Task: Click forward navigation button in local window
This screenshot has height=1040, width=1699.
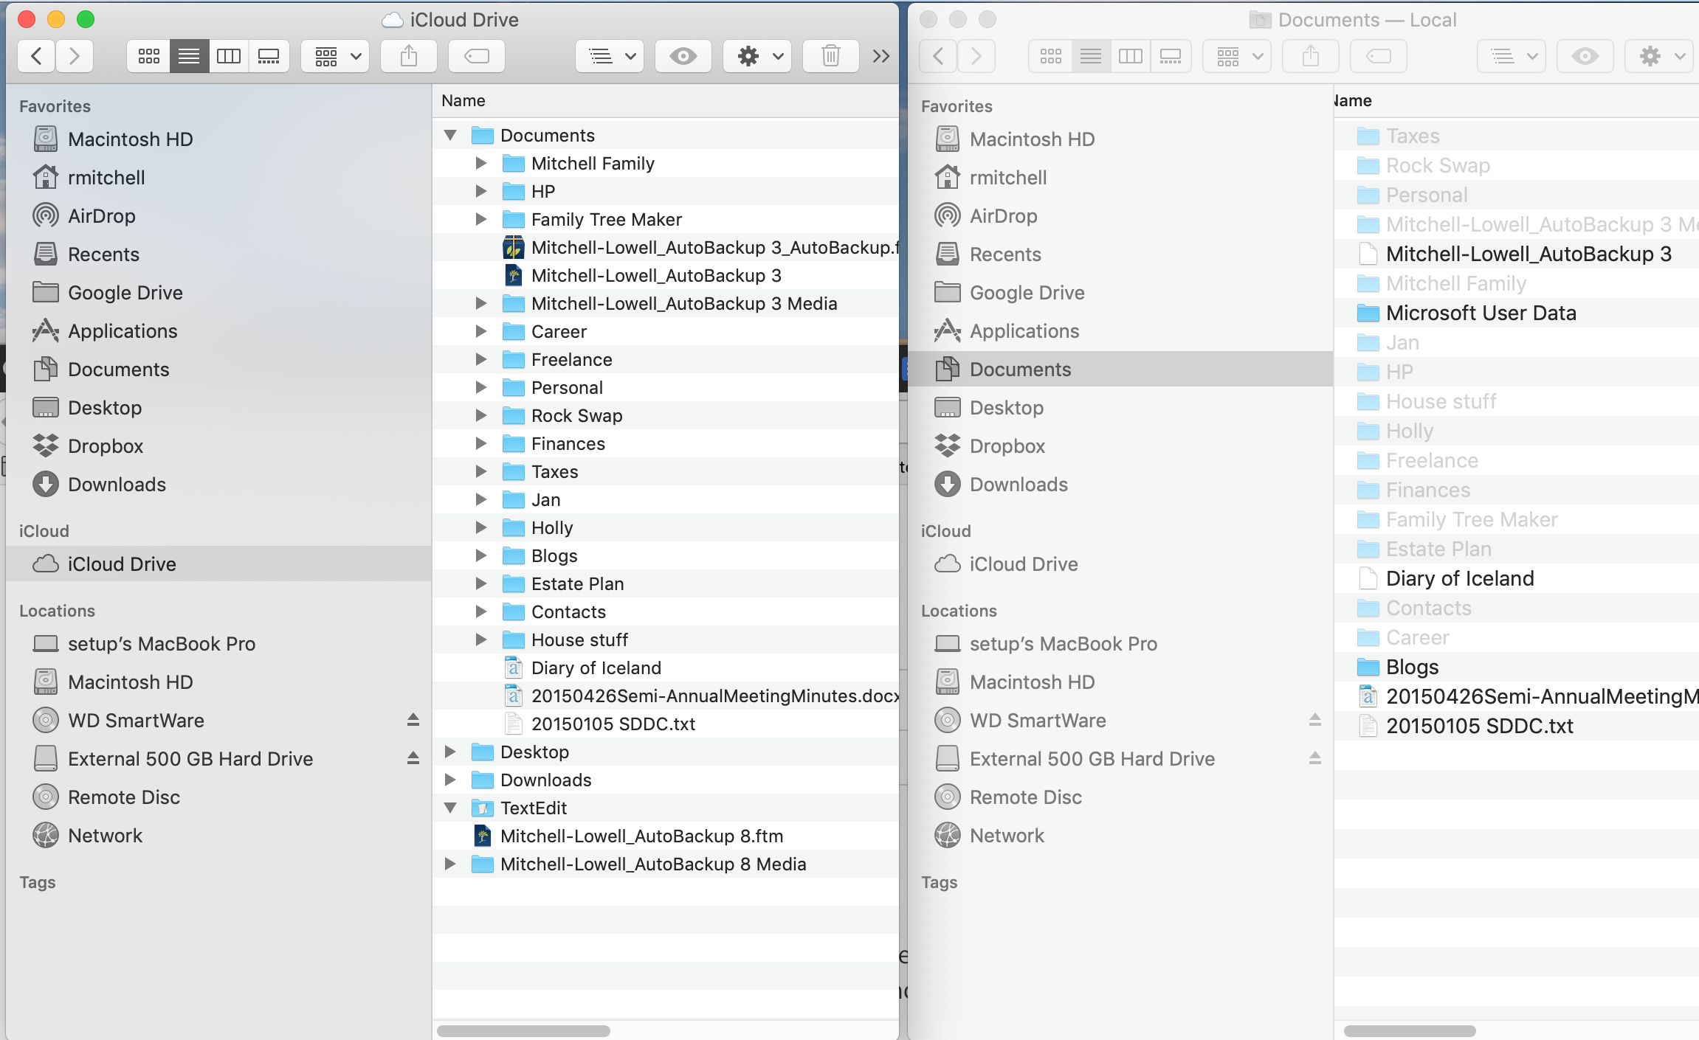Action: pos(978,56)
